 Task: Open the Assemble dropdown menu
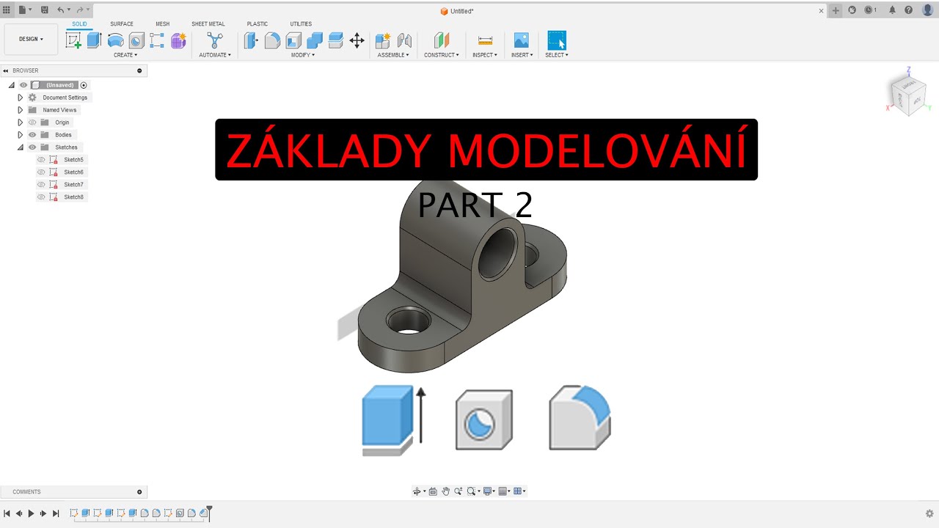click(393, 55)
